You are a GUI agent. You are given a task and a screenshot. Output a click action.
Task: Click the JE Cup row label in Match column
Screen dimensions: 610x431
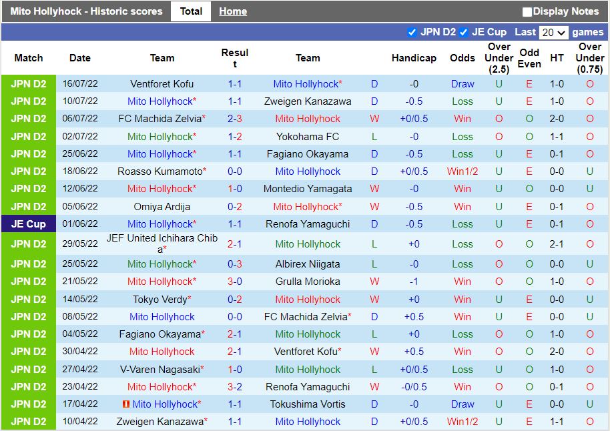click(28, 224)
